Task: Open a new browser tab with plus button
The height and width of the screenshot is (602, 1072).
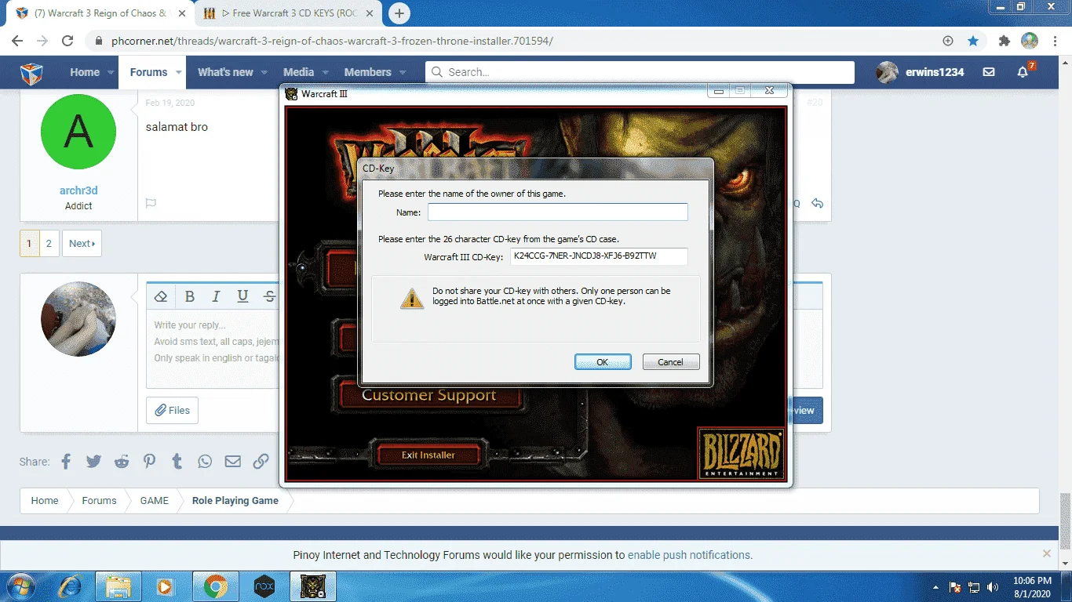Action: [399, 13]
